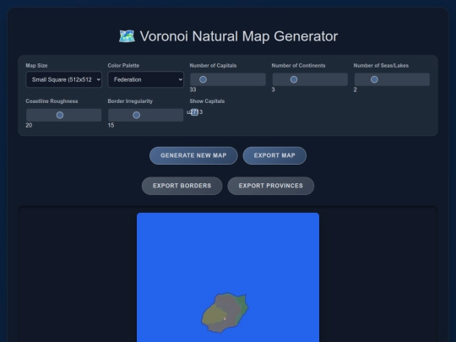Click the Export Provinces button
Image resolution: width=456 pixels, height=342 pixels.
tap(271, 186)
